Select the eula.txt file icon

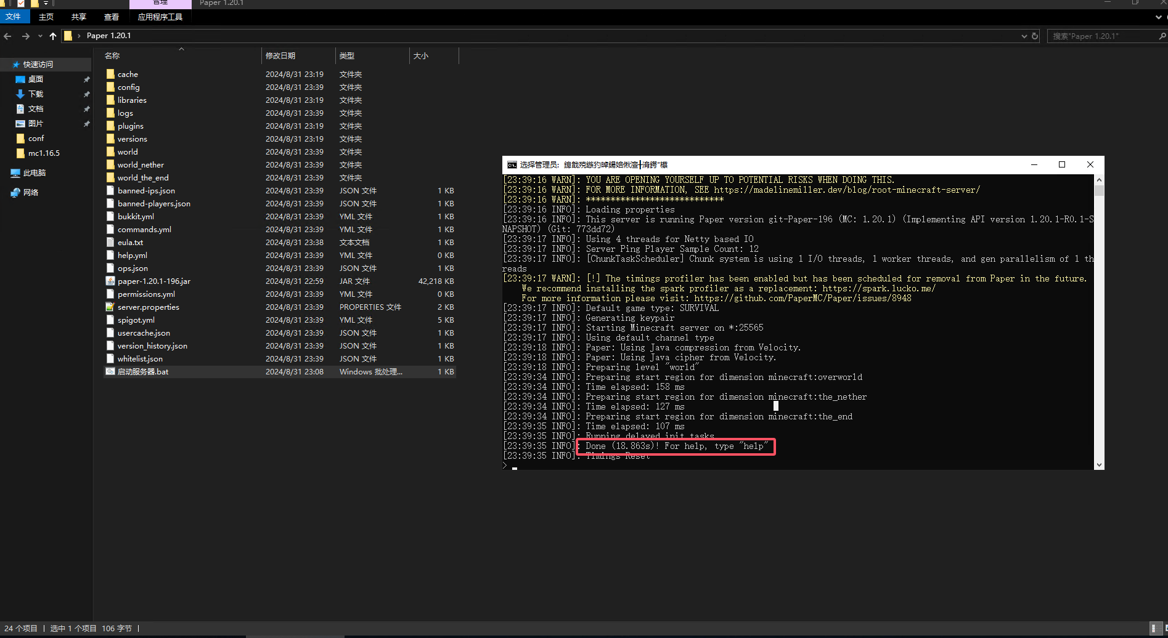coord(110,242)
